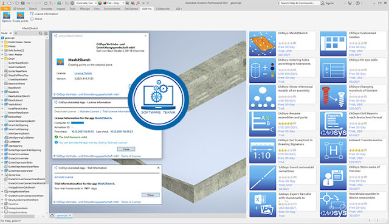Open the Set Scale/Unit 1:10 app thumbnail
Image resolution: width=389 pixels, height=224 pixels.
263,151
